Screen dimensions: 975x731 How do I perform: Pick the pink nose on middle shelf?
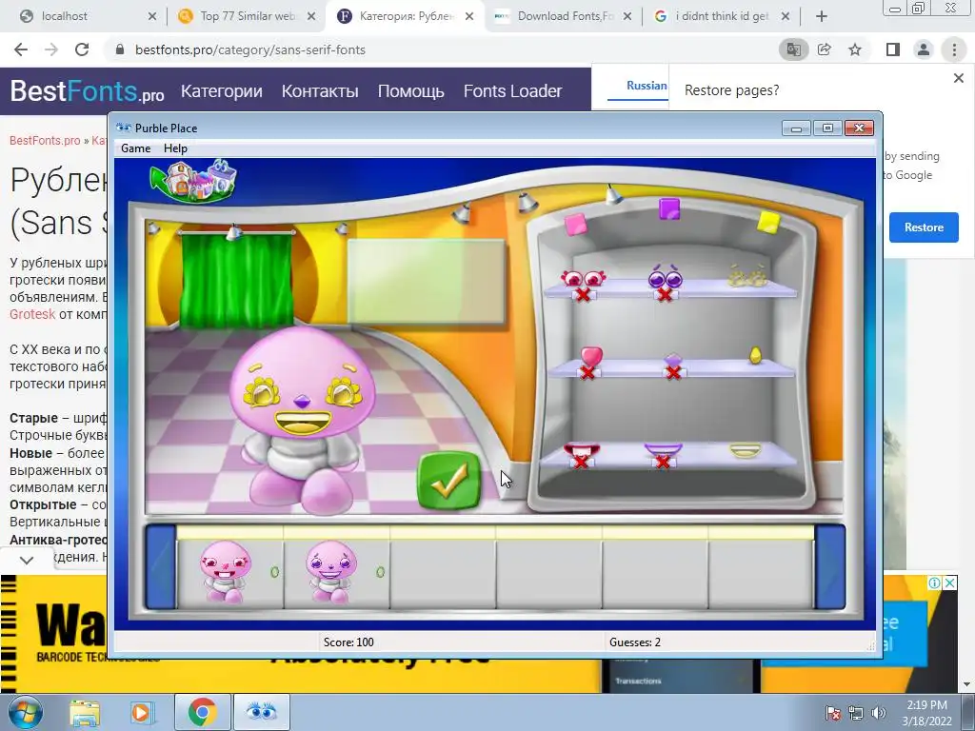click(590, 358)
